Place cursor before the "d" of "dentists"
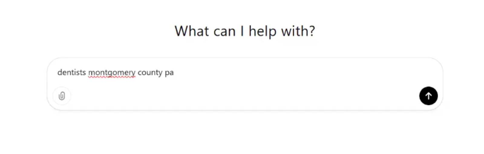Viewport: 484px width, 154px height. pos(57,72)
